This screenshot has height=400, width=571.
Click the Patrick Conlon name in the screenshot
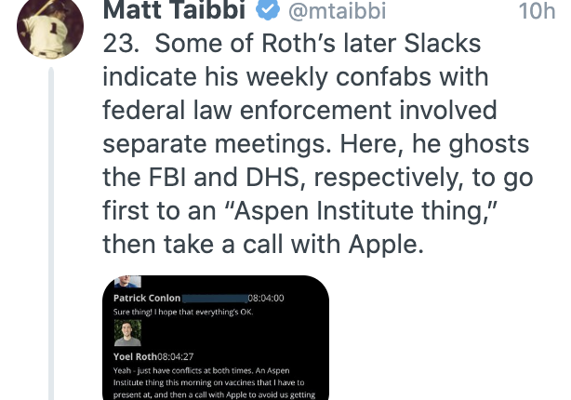pos(147,298)
